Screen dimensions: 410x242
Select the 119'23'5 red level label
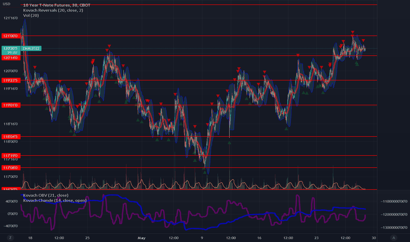pyautogui.click(x=11, y=81)
